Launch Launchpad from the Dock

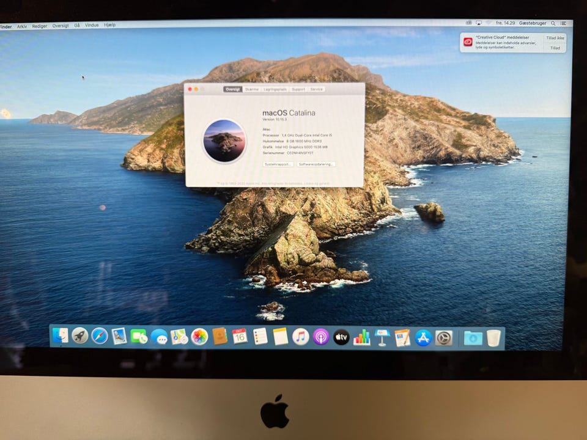pos(80,336)
